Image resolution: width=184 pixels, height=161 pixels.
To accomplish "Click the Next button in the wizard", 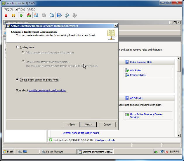I will pyautogui.click(x=88, y=124).
